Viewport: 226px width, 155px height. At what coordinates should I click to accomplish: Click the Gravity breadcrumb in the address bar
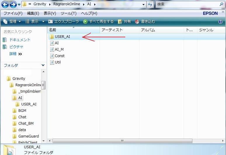pyautogui.click(x=40, y=4)
